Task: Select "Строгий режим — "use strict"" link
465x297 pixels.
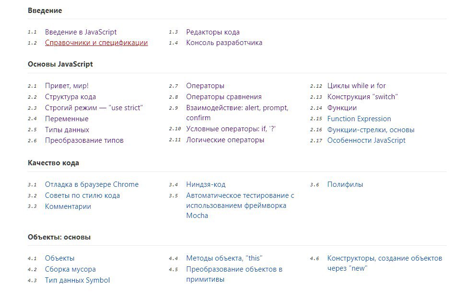Action: 94,108
